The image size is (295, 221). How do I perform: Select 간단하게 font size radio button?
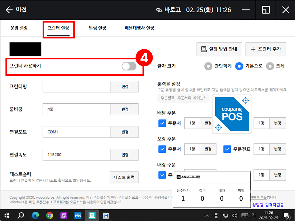point(208,66)
